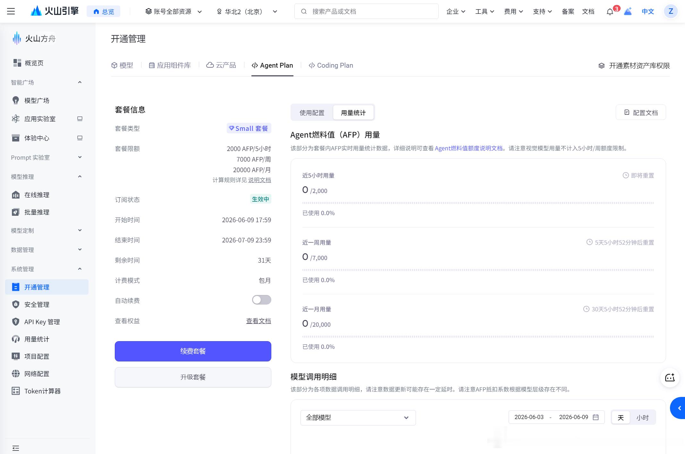Open 体验中心 in the sidebar
Viewport: 685px width, 454px height.
tap(37, 138)
